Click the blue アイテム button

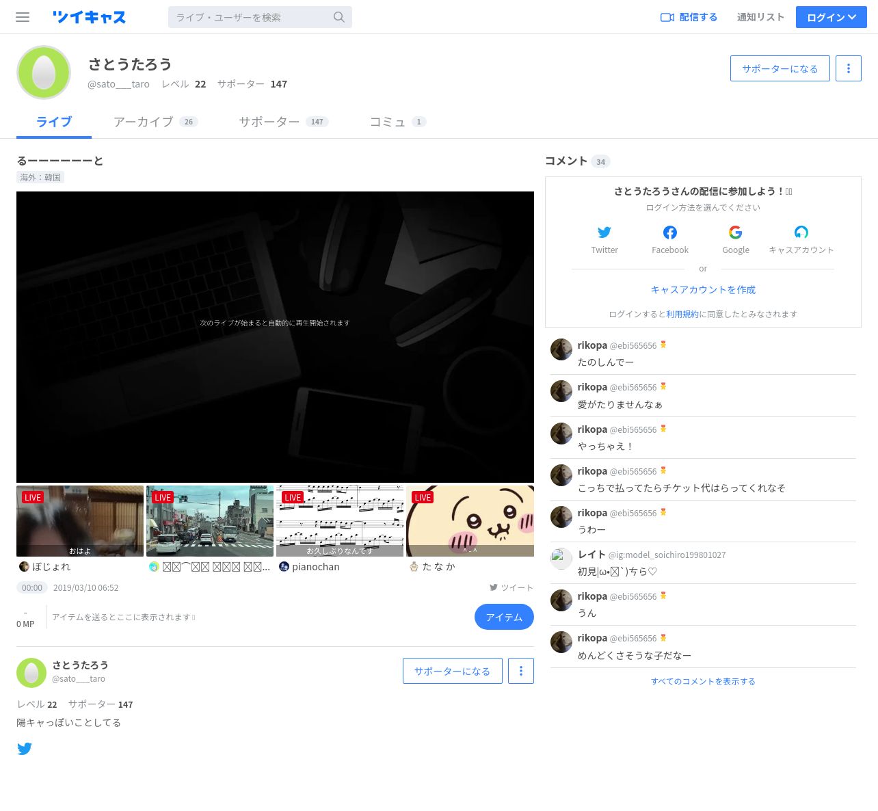504,617
